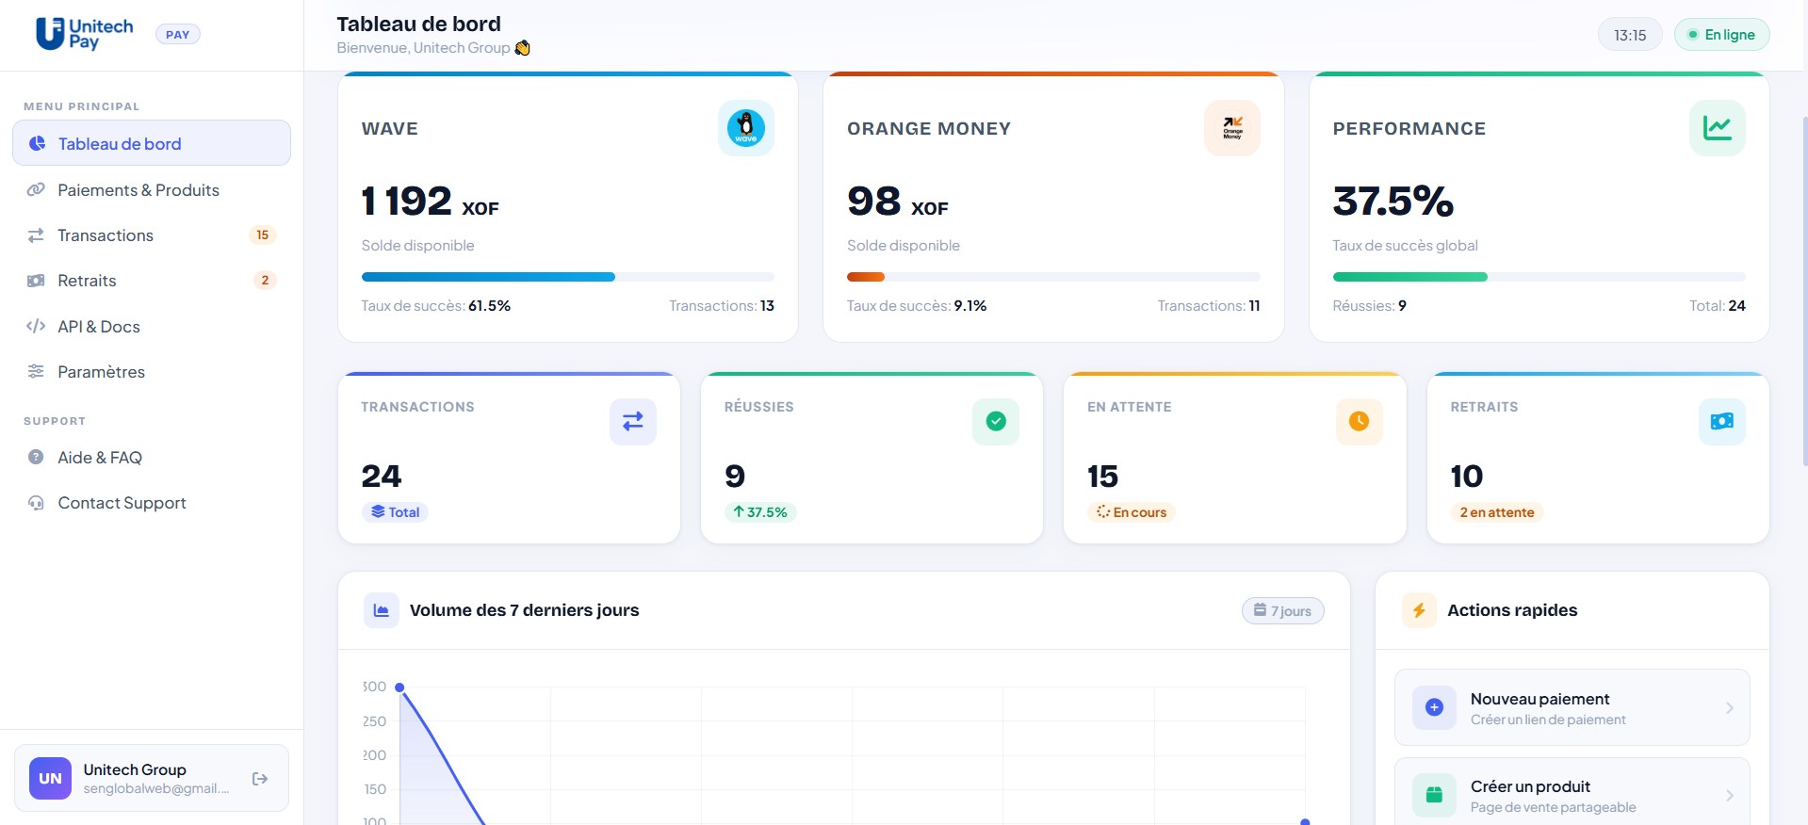Click the senglobalweb@gmail email text
Image resolution: width=1808 pixels, height=825 pixels.
pyautogui.click(x=156, y=788)
